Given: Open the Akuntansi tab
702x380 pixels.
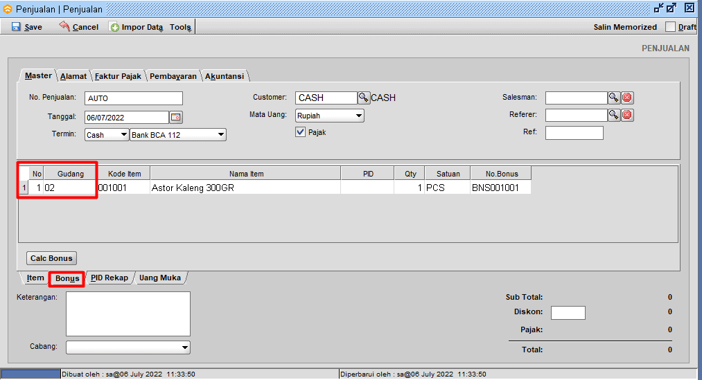Looking at the screenshot, I should tap(225, 76).
